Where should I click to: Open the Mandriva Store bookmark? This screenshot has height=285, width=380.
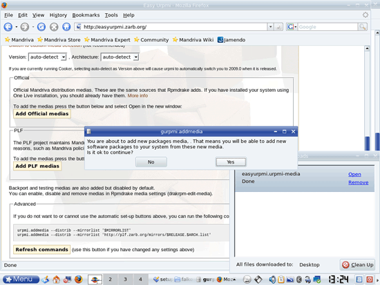pos(59,40)
